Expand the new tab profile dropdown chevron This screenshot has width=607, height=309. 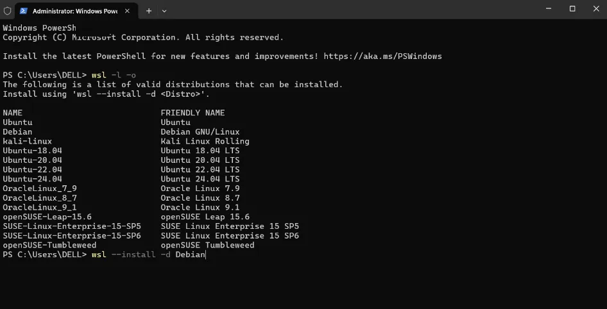[164, 11]
